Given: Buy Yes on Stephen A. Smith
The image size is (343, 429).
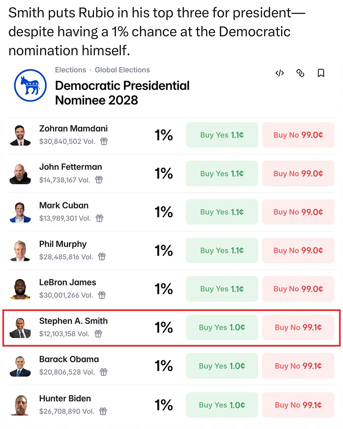Looking at the screenshot, I should tap(222, 327).
